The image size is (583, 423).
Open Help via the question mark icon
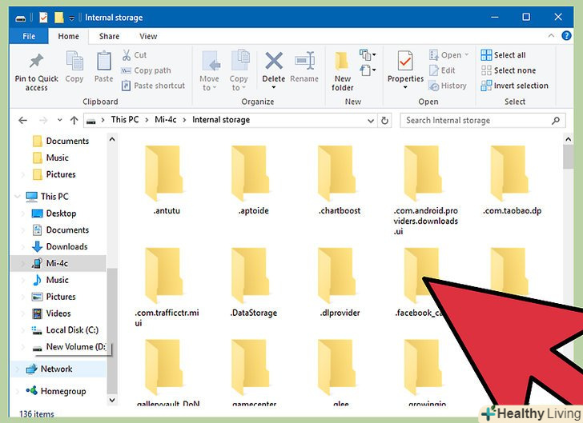(x=566, y=36)
